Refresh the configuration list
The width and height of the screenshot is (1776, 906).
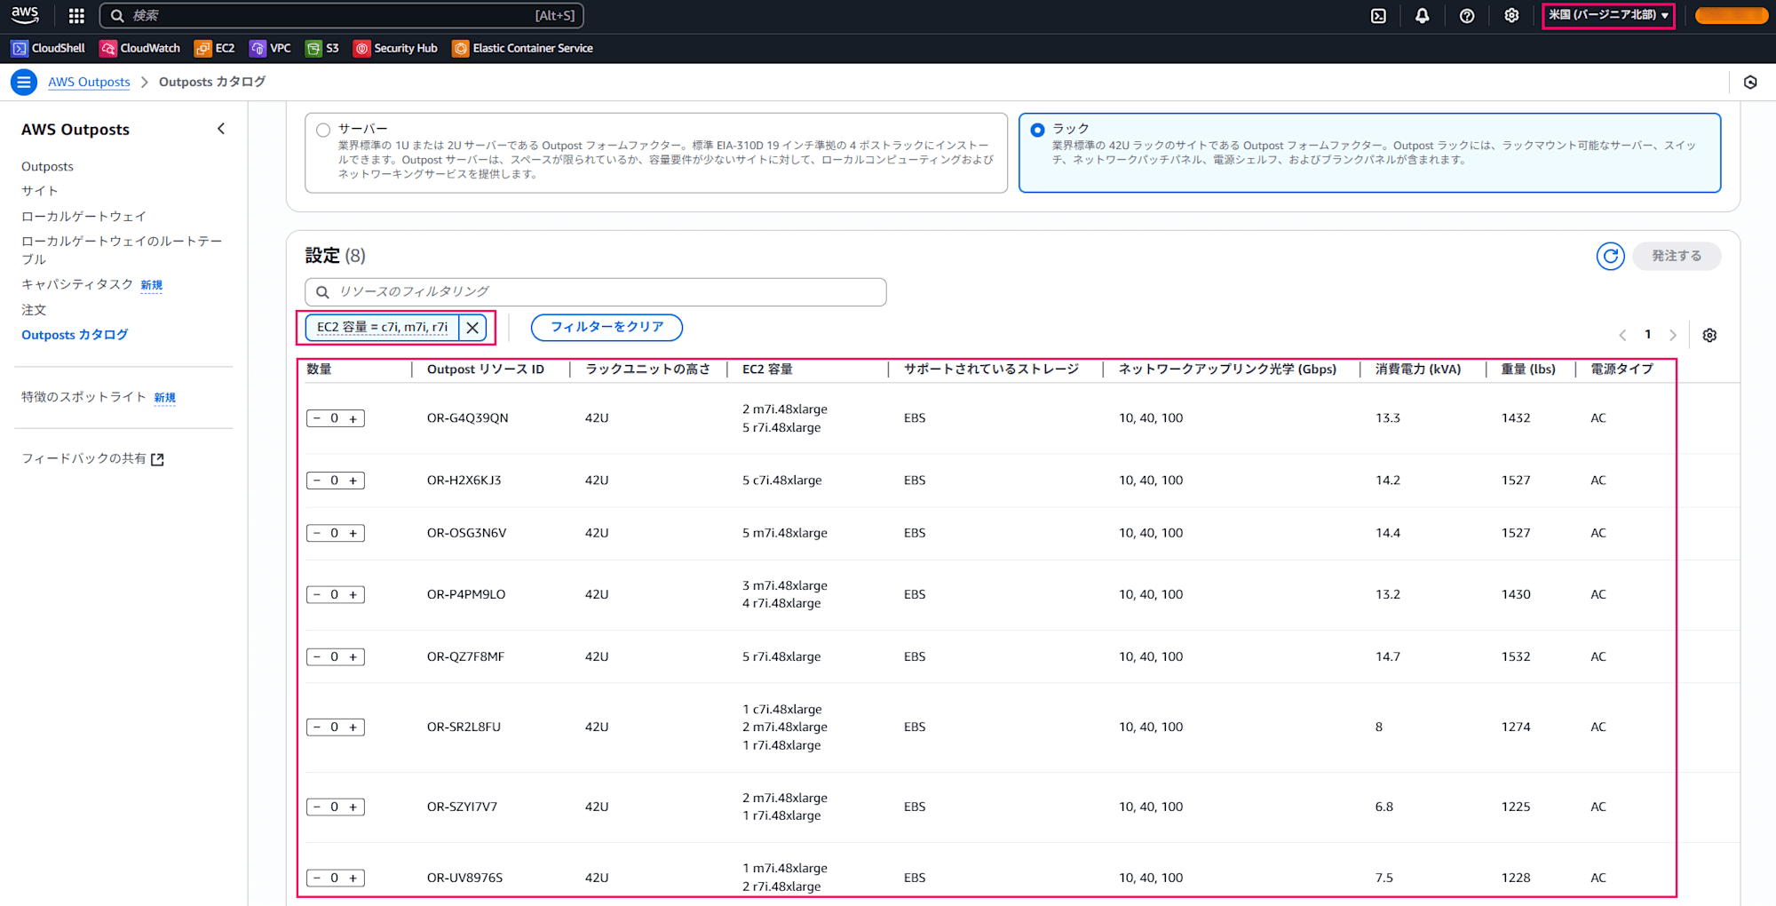(x=1610, y=256)
